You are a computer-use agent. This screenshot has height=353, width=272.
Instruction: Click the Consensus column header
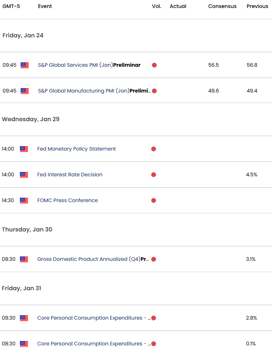(x=222, y=6)
